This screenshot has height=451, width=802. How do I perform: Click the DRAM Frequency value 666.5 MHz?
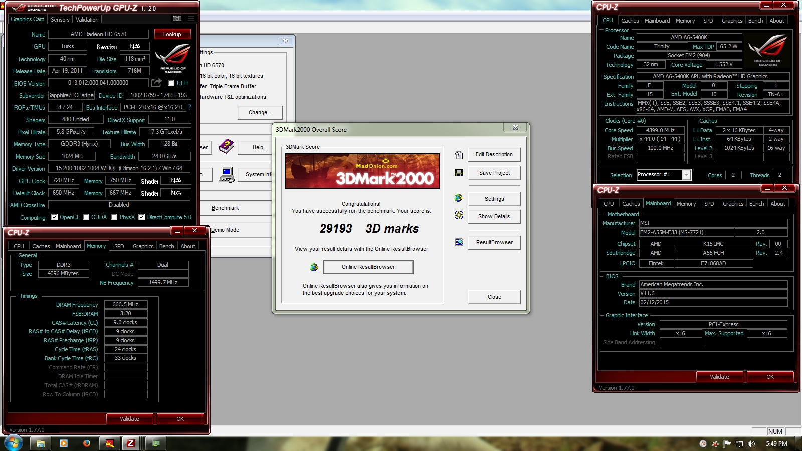tap(125, 304)
